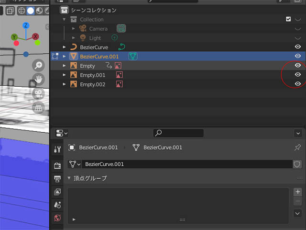Open vertex group specials dropdown
Image resolution: width=306 pixels, height=230 pixels.
point(297,213)
